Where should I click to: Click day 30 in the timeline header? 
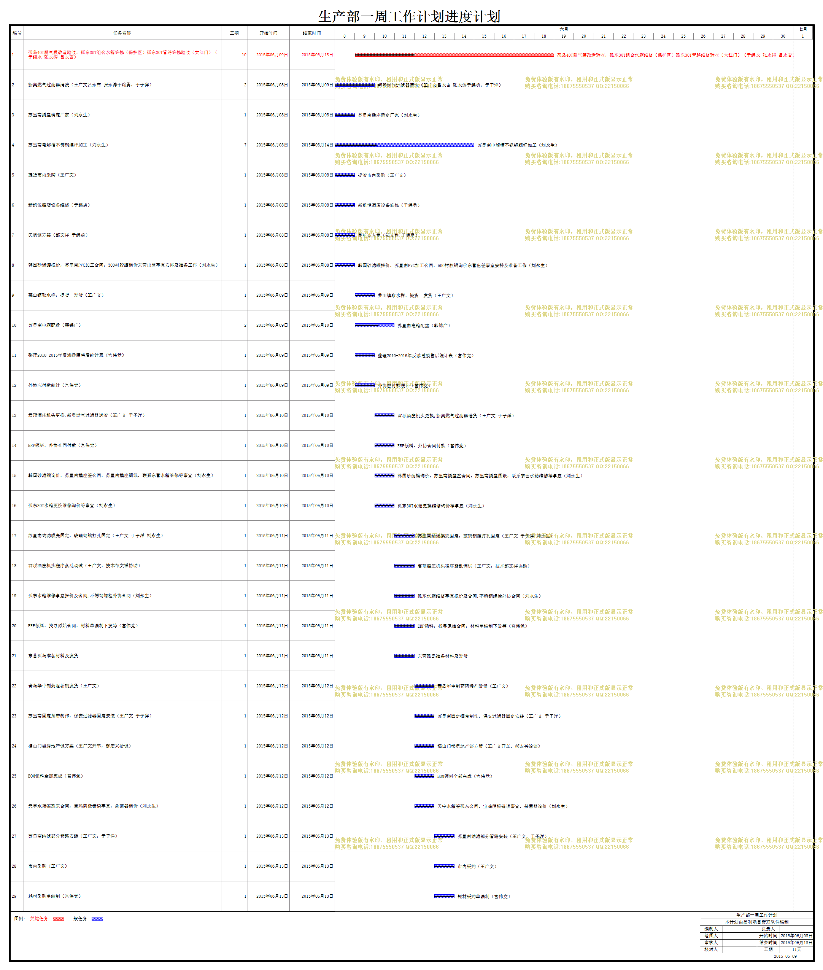click(x=783, y=37)
